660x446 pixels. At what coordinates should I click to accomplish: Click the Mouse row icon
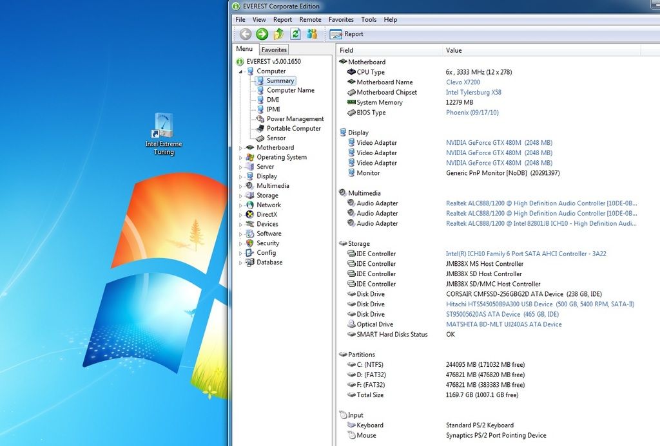[x=351, y=435]
